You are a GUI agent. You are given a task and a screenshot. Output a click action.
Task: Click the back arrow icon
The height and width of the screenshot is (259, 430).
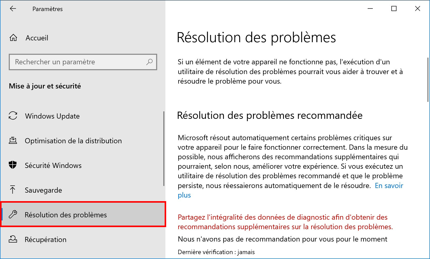[13, 9]
